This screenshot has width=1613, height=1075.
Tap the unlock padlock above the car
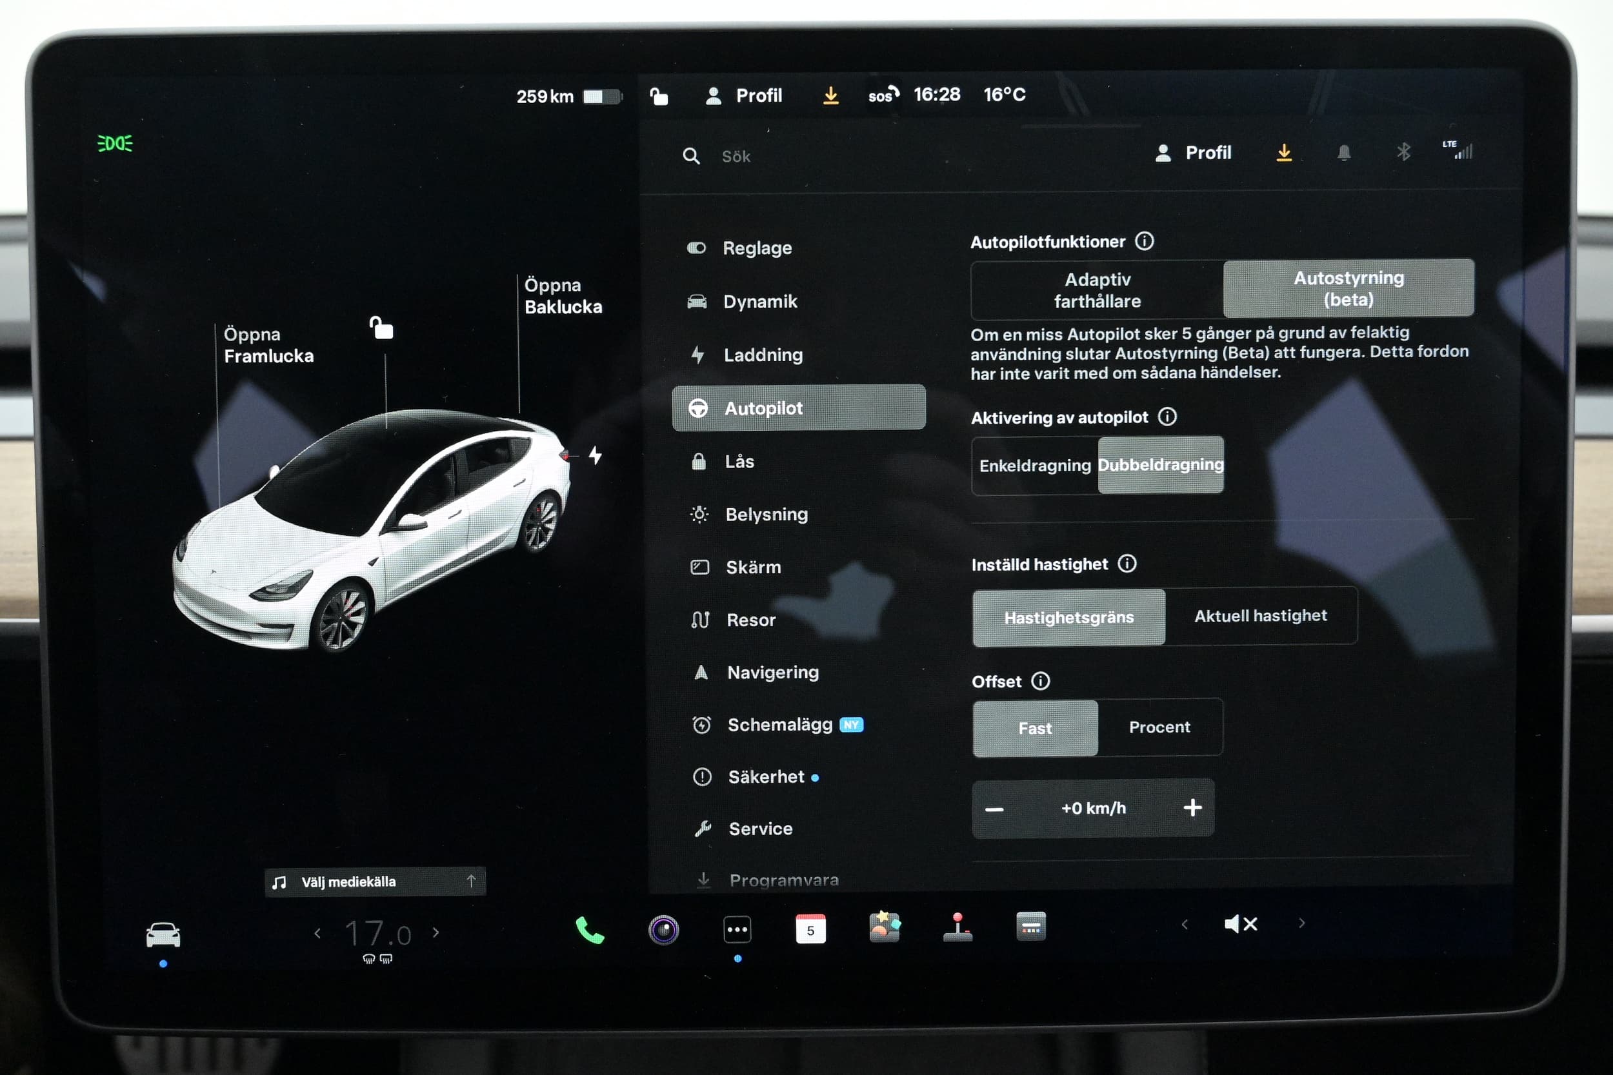tap(381, 328)
